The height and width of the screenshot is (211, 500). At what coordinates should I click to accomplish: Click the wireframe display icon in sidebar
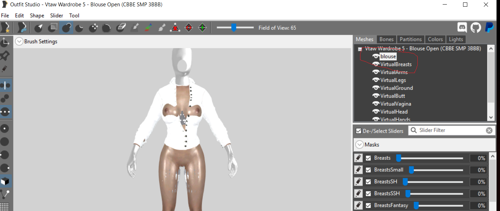coord(5,206)
